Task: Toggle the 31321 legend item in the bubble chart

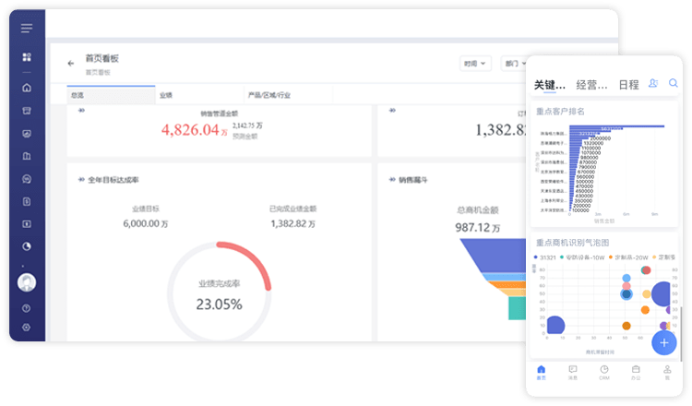Action: 544,257
